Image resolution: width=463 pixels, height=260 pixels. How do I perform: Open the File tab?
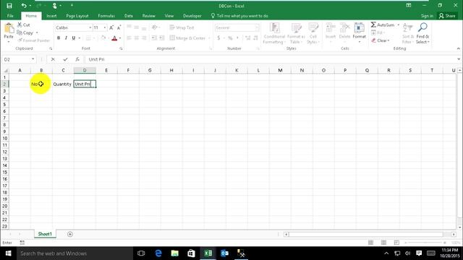pos(10,16)
